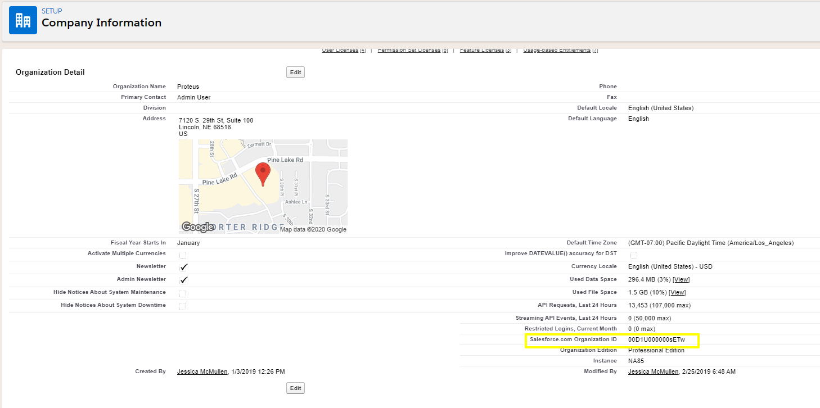Image resolution: width=820 pixels, height=408 pixels.
Task: Click the Primary Contact value Admin User
Action: point(194,97)
